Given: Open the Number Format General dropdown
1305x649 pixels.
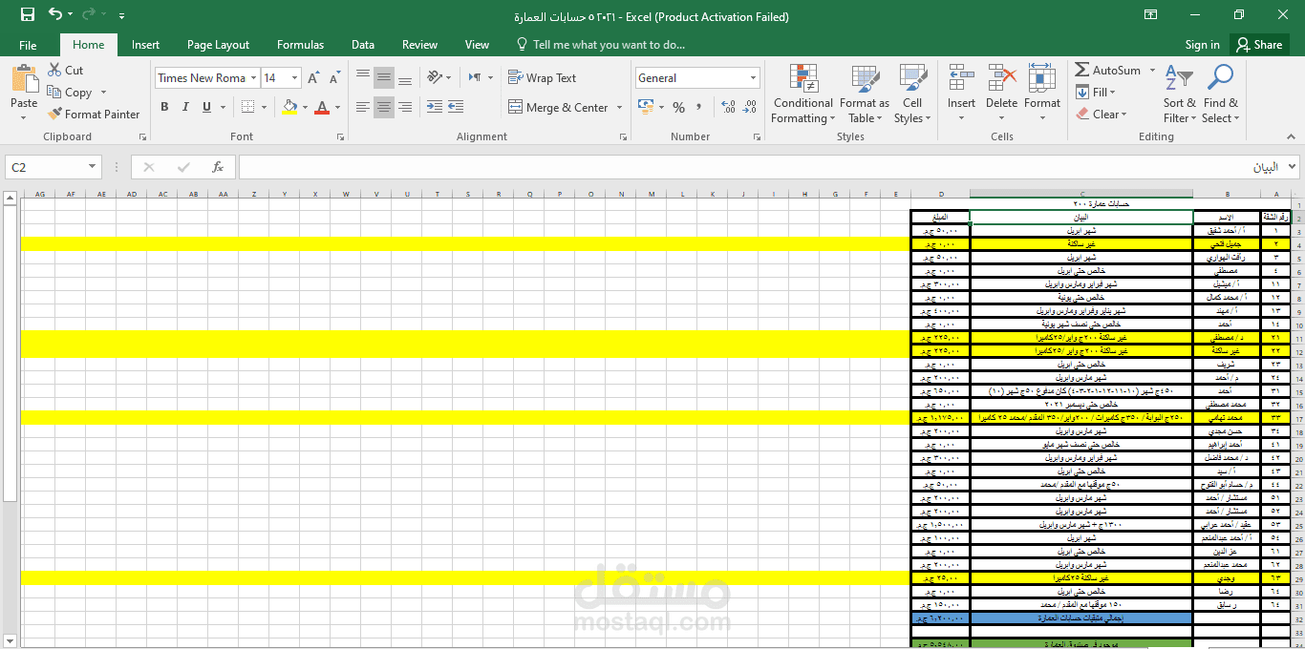Looking at the screenshot, I should click(754, 78).
